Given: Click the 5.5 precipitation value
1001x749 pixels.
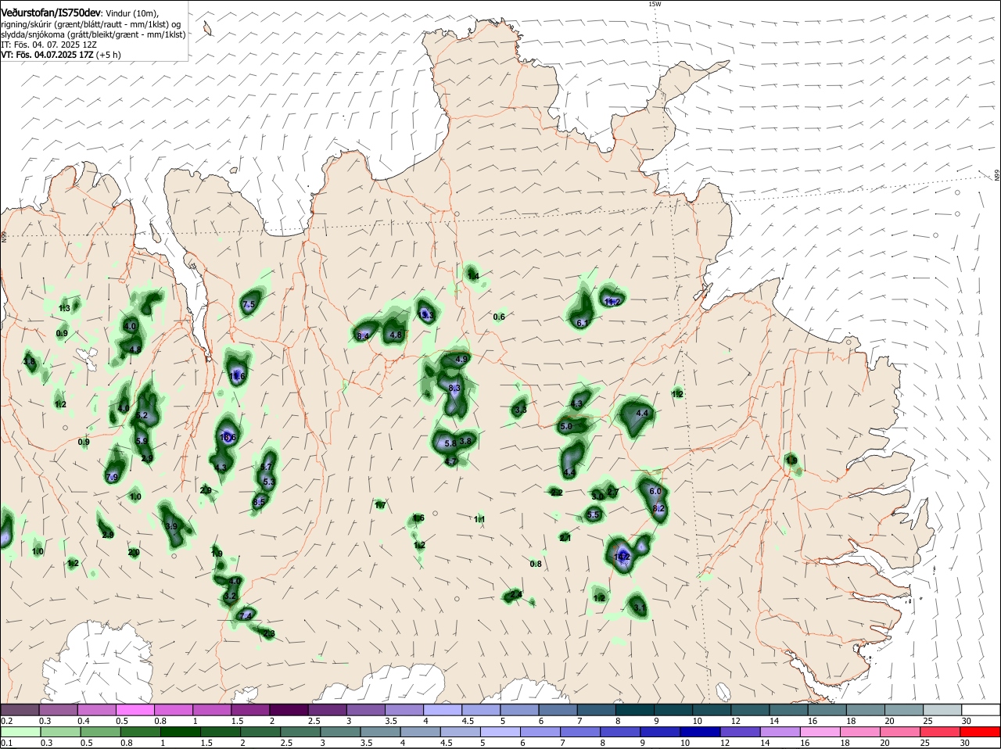Looking at the screenshot, I should tap(594, 514).
